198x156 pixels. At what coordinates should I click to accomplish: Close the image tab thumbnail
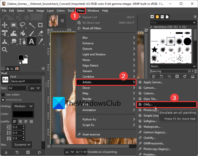(62, 21)
